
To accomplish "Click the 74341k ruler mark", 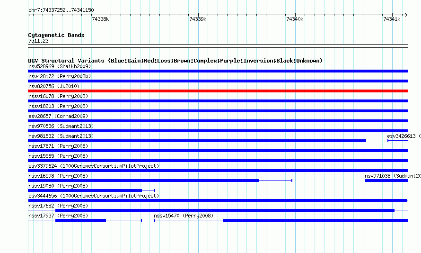I will point(392,19).
